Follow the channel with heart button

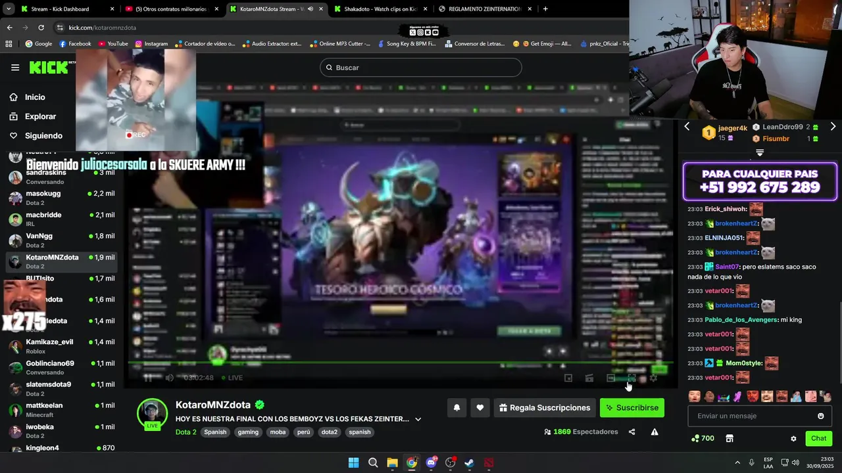pyautogui.click(x=480, y=408)
